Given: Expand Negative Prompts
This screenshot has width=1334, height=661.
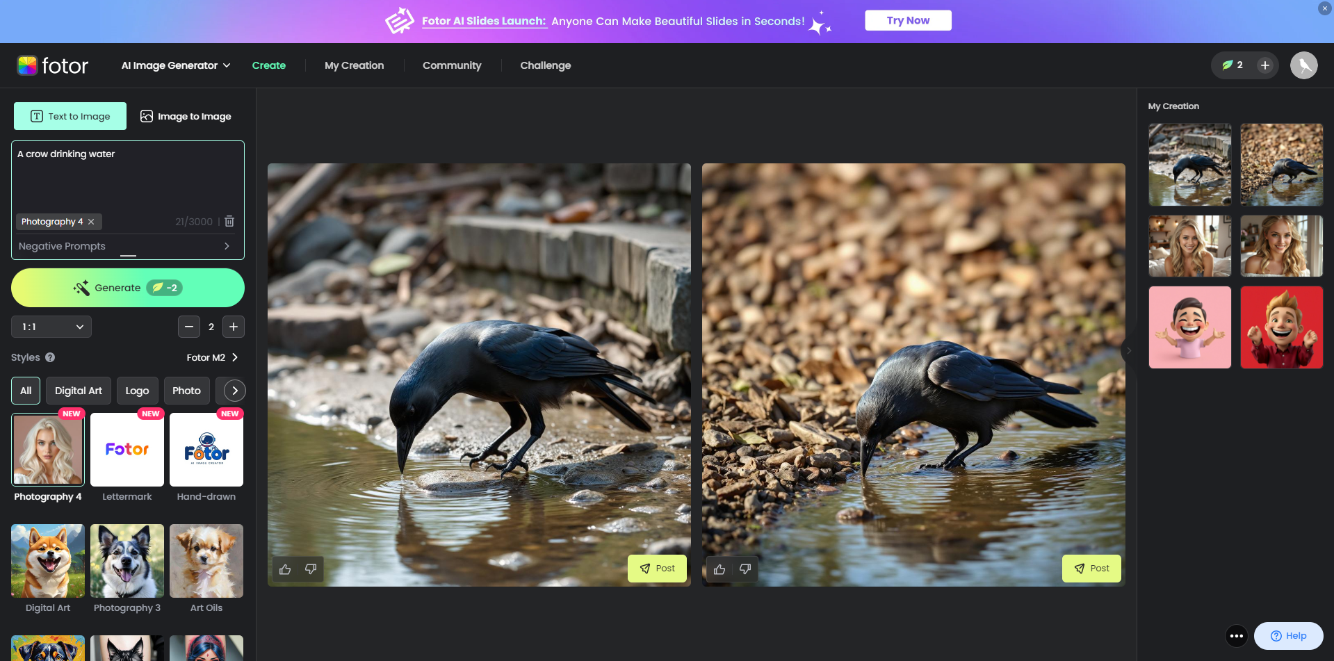Looking at the screenshot, I should coord(125,246).
